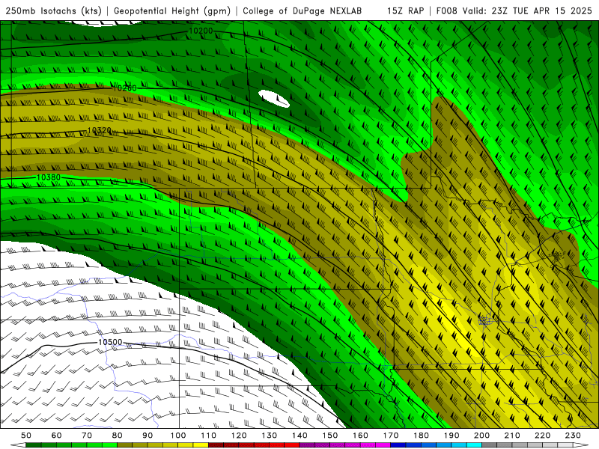Click the 10200 height contour label
This screenshot has width=599, height=449.
pos(201,31)
